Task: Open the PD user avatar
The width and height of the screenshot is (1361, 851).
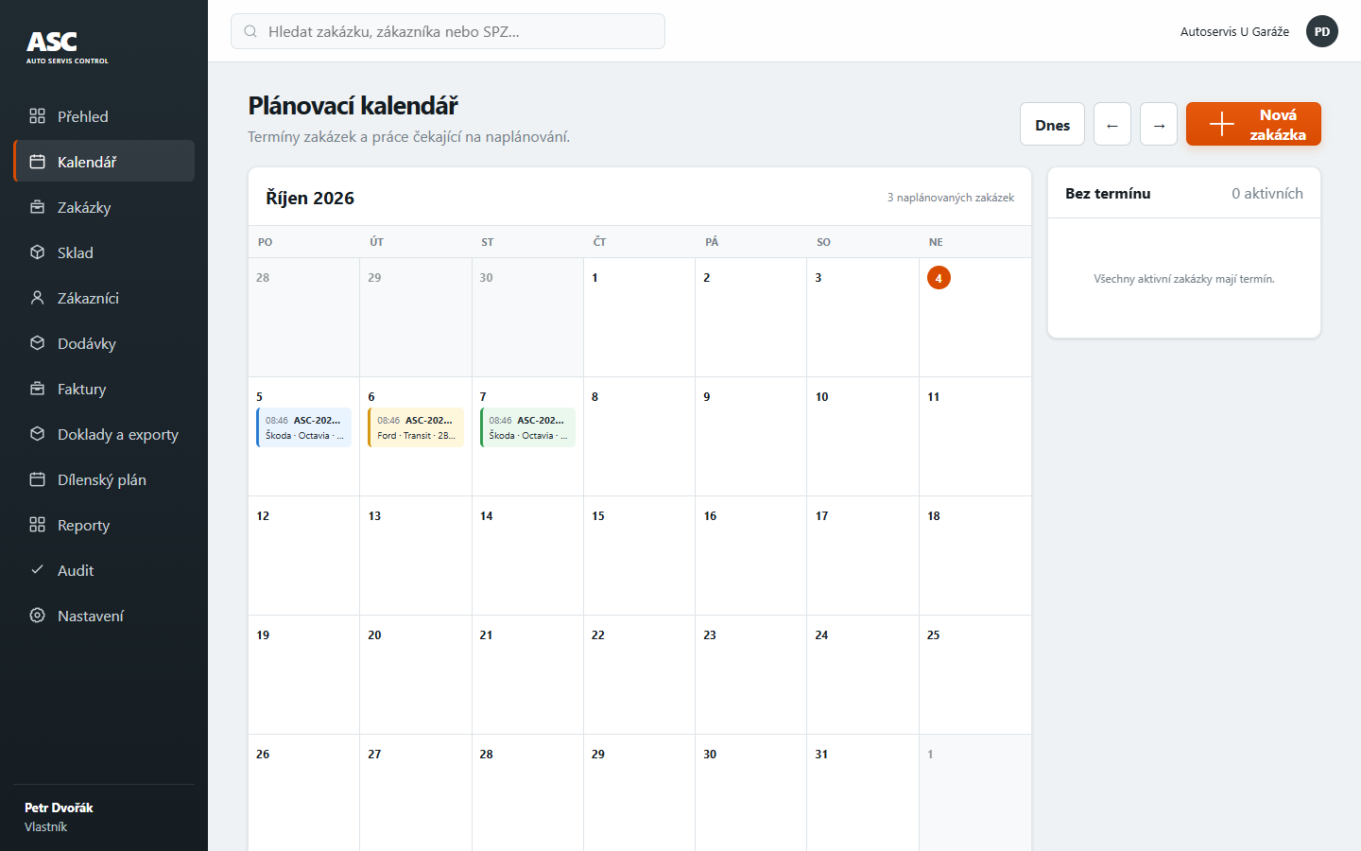Action: 1322,31
